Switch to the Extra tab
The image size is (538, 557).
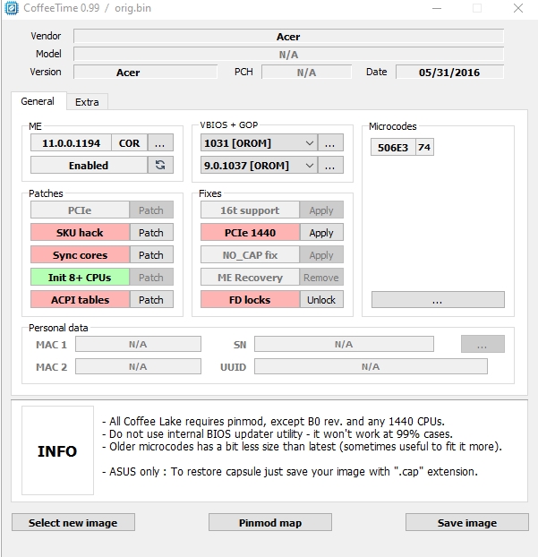pyautogui.click(x=87, y=102)
